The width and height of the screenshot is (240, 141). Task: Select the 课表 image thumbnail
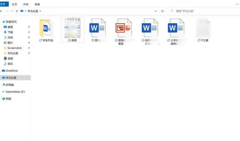[72, 28]
